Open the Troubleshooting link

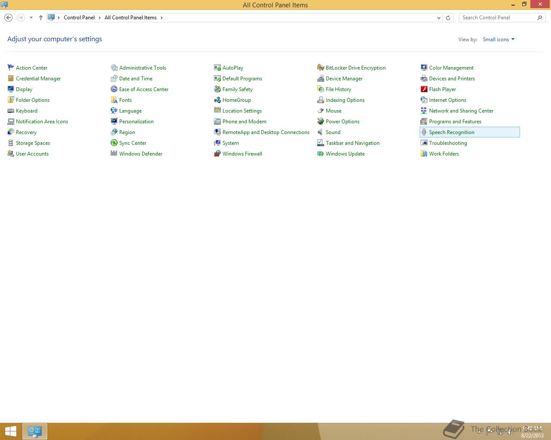(448, 143)
